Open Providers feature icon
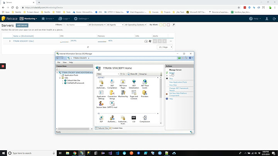This screenshot has height=156, width=278. coord(145,94)
